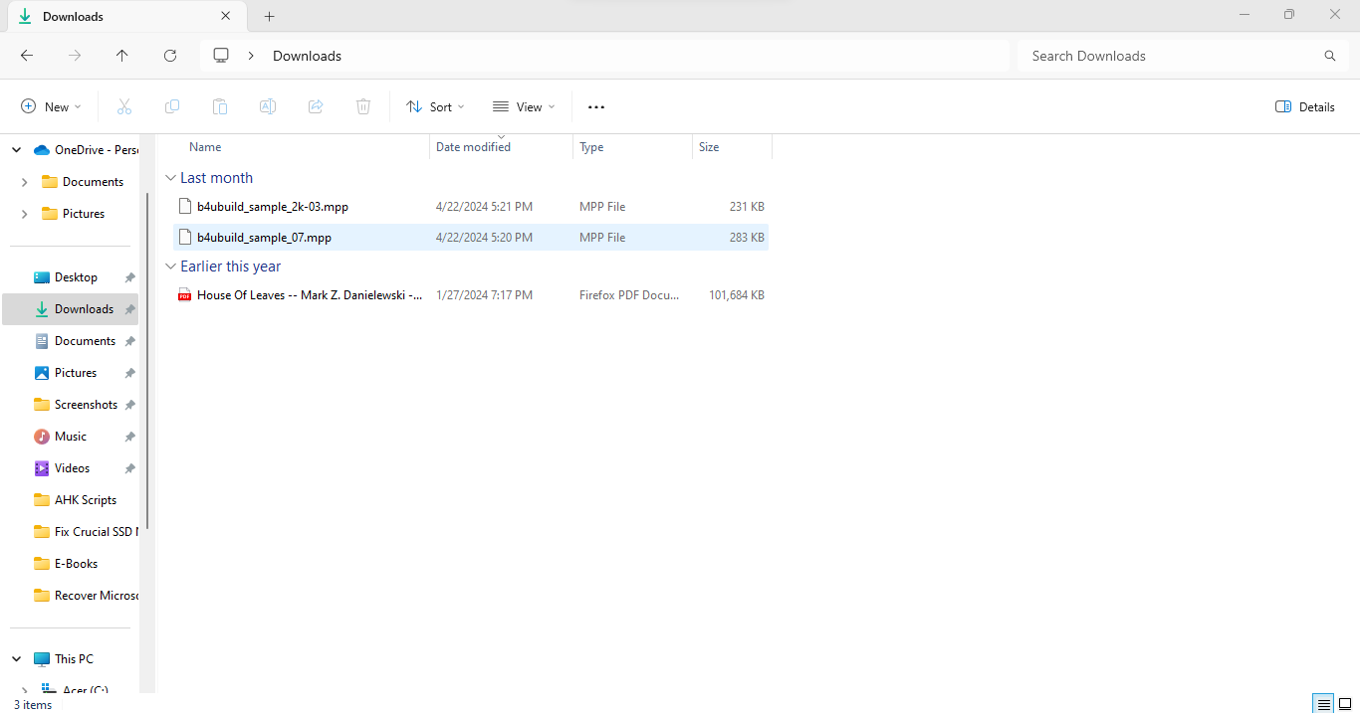The height and width of the screenshot is (713, 1360).
Task: Expand the OneDrive Pictures folder
Action: [x=24, y=214]
